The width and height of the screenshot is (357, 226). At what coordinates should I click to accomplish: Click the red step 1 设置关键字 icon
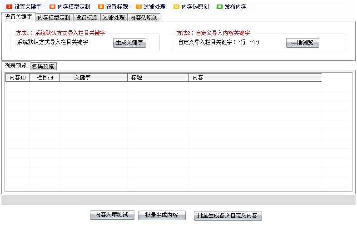9,7
